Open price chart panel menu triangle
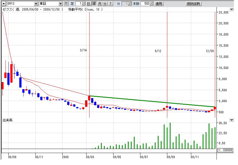This screenshot has width=238, height=165. pos(231,10)
